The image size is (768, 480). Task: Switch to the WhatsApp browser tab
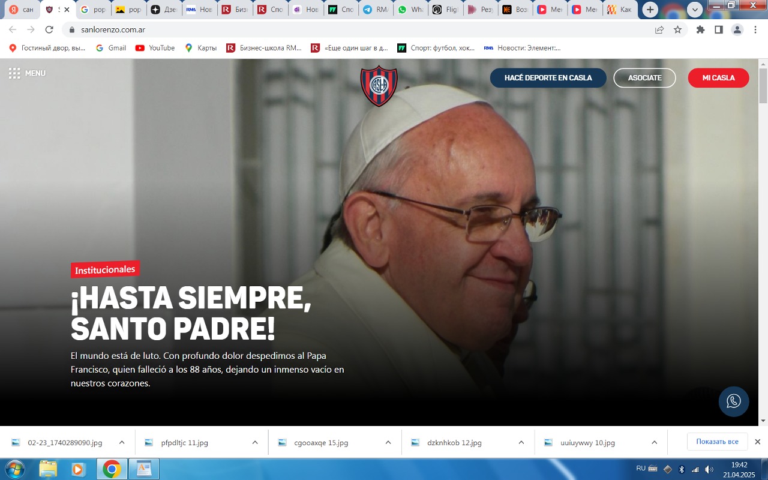coord(409,10)
